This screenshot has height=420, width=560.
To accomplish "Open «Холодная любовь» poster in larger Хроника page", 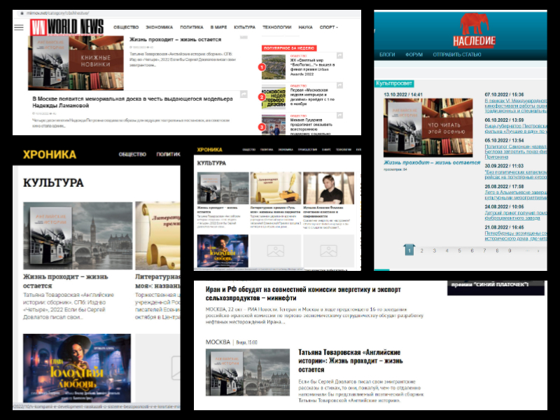I will point(77,368).
